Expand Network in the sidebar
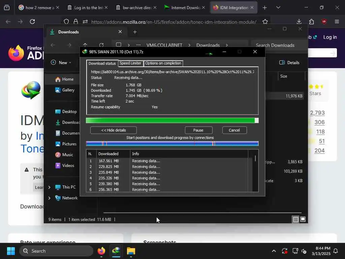 click(x=49, y=198)
